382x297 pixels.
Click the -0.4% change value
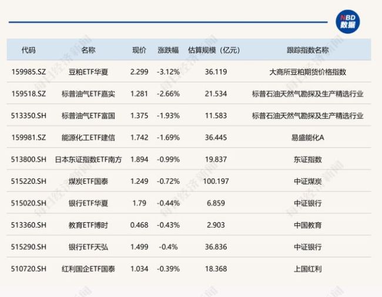pyautogui.click(x=168, y=247)
